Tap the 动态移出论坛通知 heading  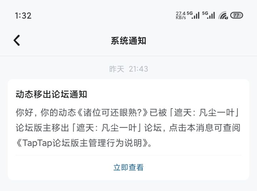[x=51, y=94]
